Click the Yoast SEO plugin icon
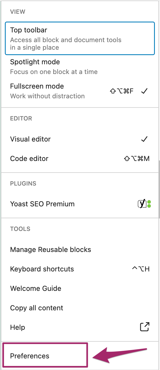The width and height of the screenshot is (160, 370). (144, 204)
